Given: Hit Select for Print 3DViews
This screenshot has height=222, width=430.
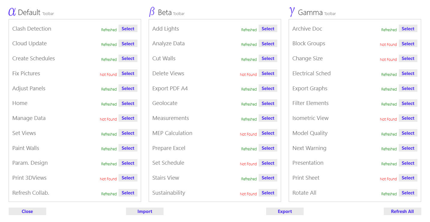Looking at the screenshot, I should tap(128, 178).
